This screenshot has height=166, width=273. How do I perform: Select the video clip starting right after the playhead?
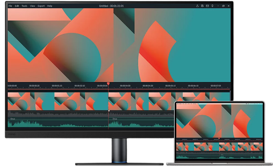point(128,101)
